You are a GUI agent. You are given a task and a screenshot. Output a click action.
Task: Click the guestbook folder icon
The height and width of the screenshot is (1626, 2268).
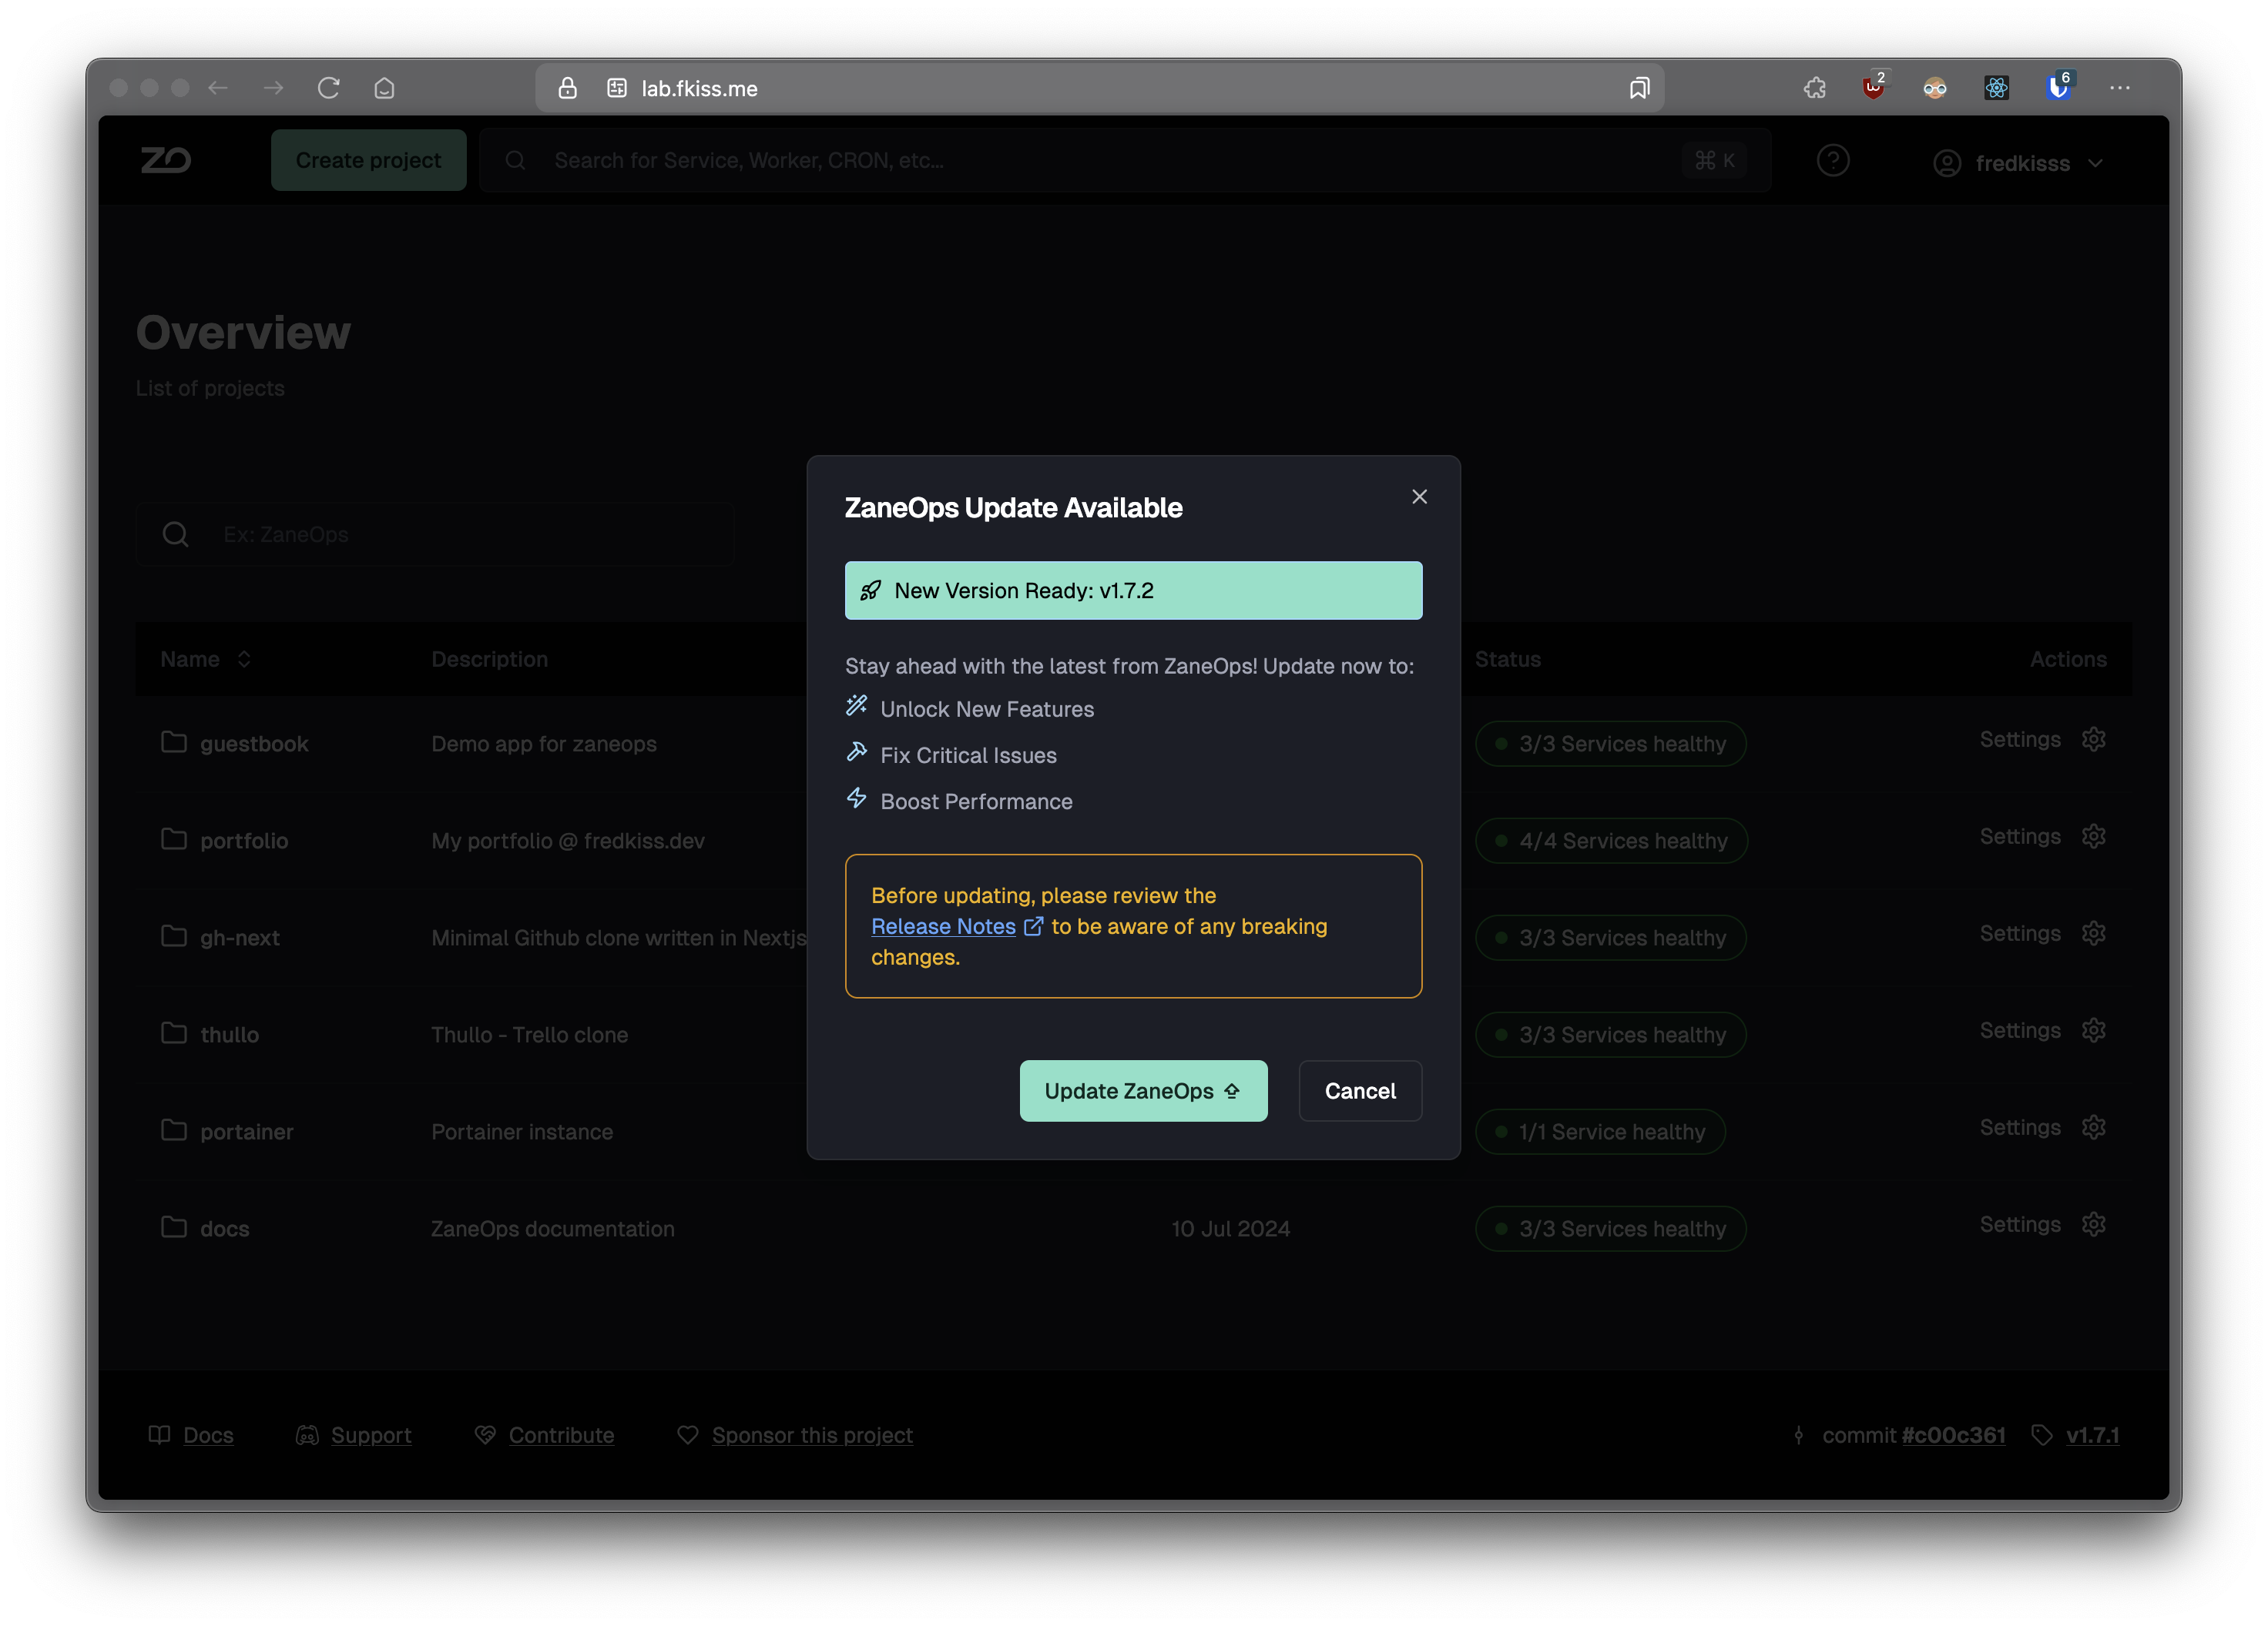(x=174, y=741)
